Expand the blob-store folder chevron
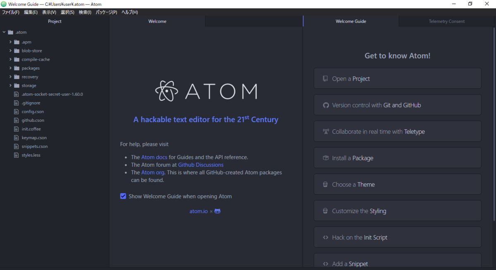Screen dimensions: 496x270 tap(10, 51)
